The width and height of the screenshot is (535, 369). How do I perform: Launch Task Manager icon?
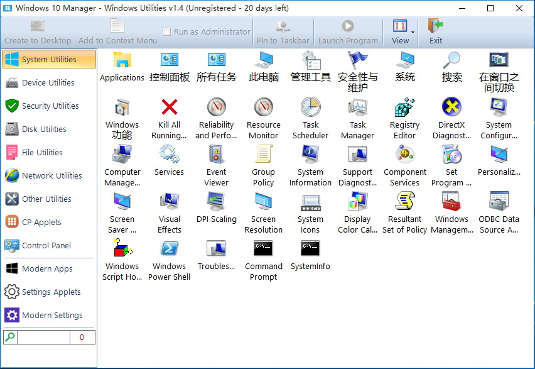(357, 107)
